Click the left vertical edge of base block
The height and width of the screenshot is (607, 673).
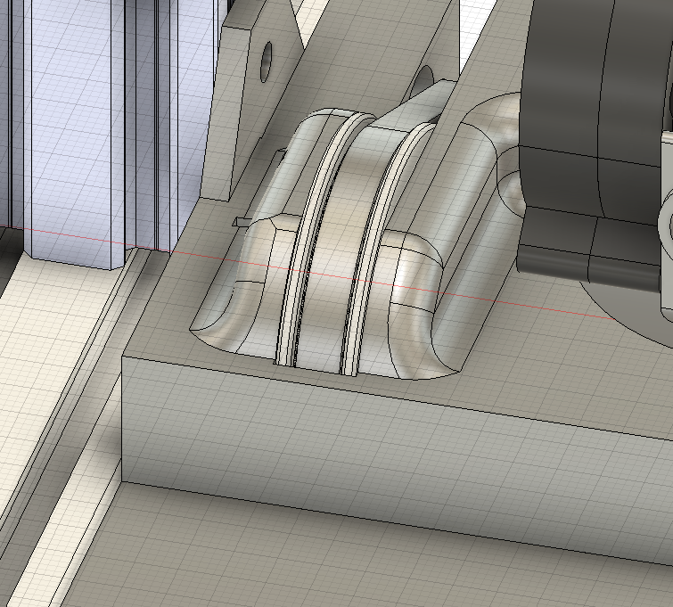(x=122, y=419)
